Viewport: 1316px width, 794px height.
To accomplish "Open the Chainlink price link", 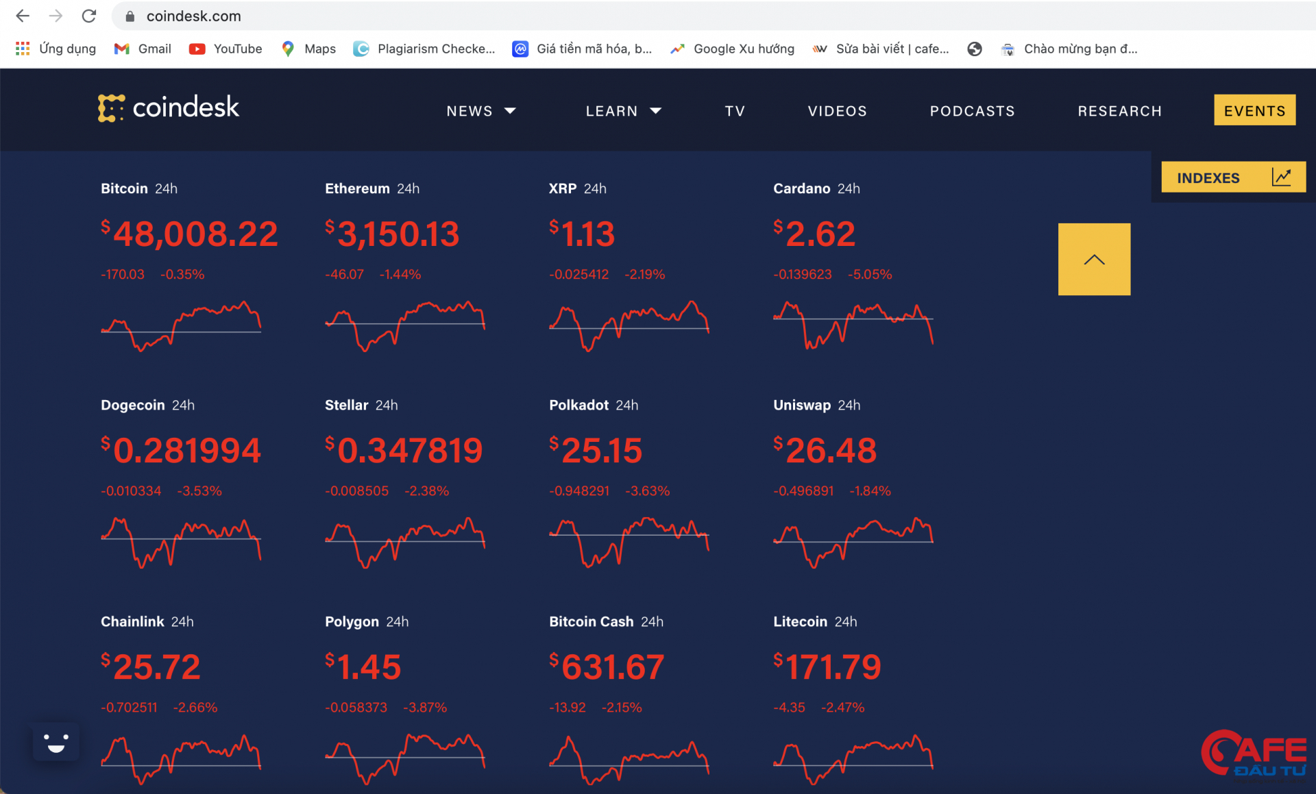I will tap(132, 621).
